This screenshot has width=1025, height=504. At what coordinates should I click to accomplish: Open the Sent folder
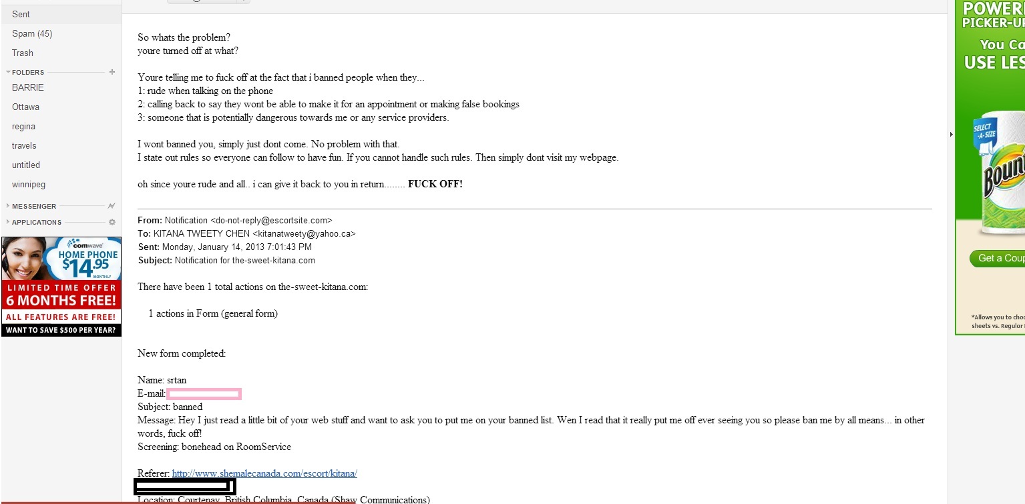[x=21, y=14]
